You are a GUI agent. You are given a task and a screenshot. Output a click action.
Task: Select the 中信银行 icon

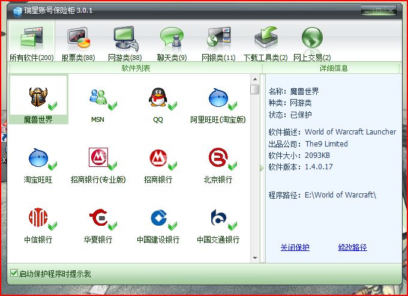click(x=38, y=217)
